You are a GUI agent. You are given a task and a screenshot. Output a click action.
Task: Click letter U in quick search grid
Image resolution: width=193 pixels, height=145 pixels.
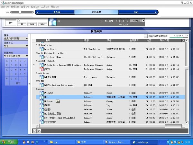7,79
